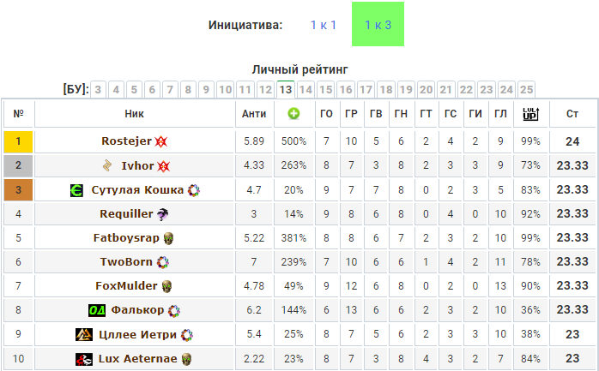Click the green plus column header icon

click(x=293, y=114)
